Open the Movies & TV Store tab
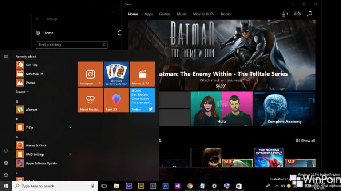341x191 pixels. click(205, 14)
